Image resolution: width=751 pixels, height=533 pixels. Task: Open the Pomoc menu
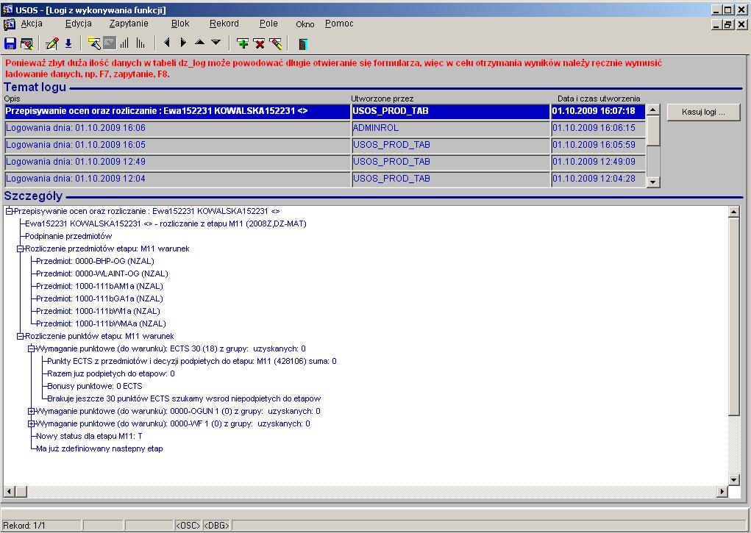[x=339, y=24]
